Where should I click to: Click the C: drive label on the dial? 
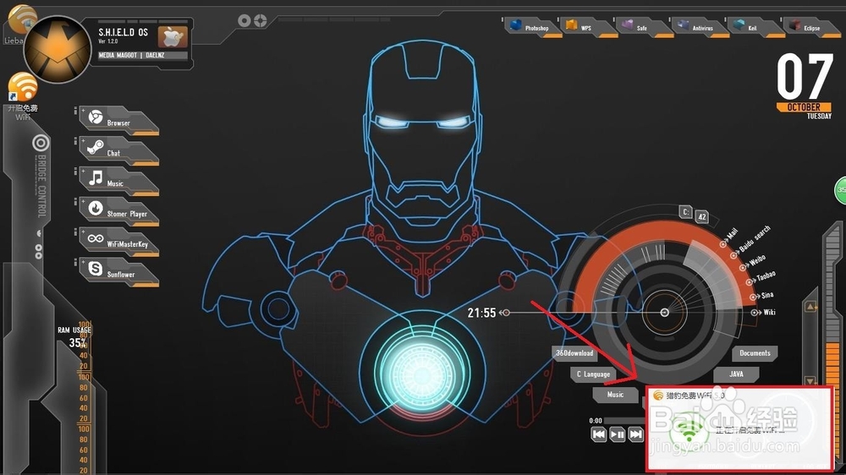click(x=685, y=212)
